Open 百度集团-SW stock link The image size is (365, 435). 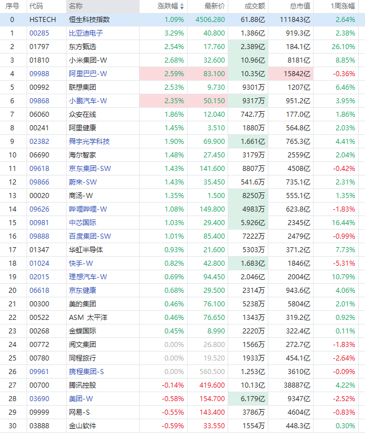(90, 236)
